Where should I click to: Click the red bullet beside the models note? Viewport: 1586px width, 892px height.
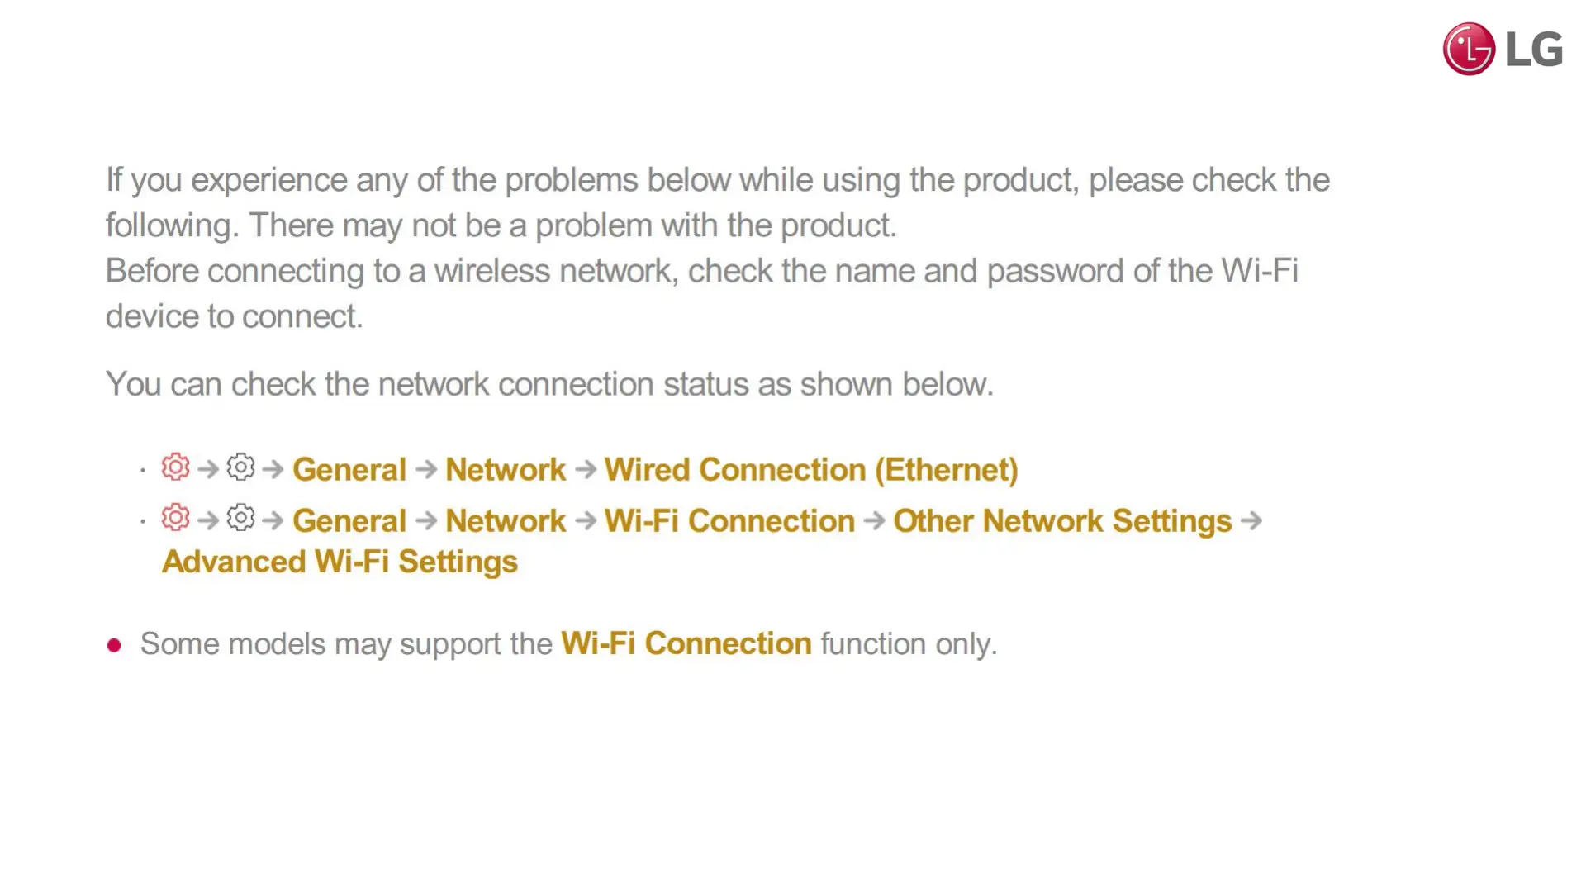(x=114, y=645)
